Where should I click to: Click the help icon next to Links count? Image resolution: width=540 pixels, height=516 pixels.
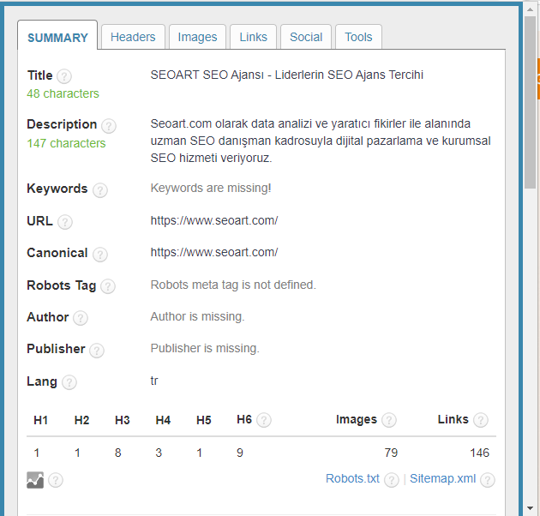point(481,420)
